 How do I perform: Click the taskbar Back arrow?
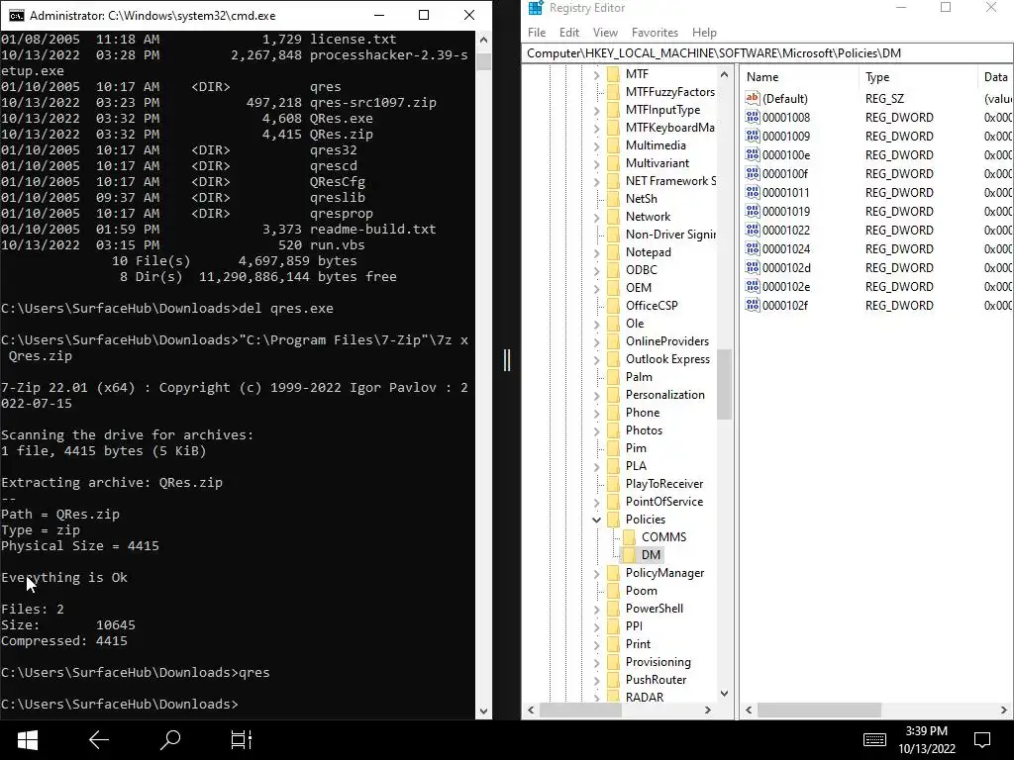point(98,740)
